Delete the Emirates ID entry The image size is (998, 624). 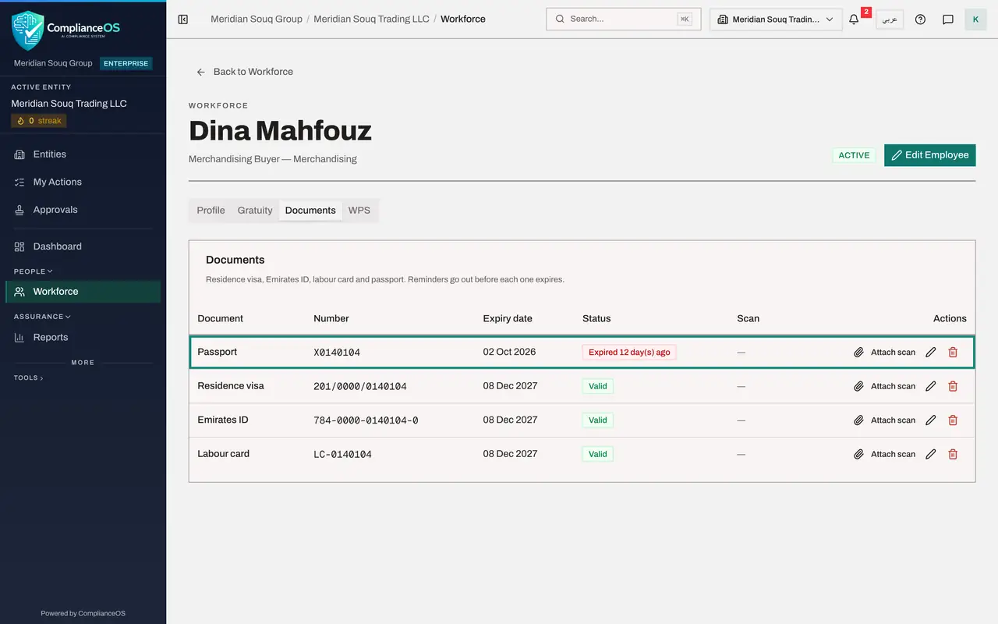coord(953,420)
